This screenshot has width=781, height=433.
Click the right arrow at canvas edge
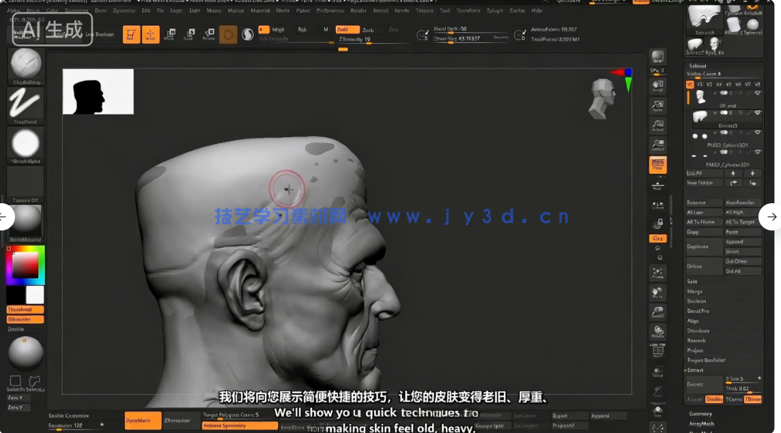click(772, 217)
